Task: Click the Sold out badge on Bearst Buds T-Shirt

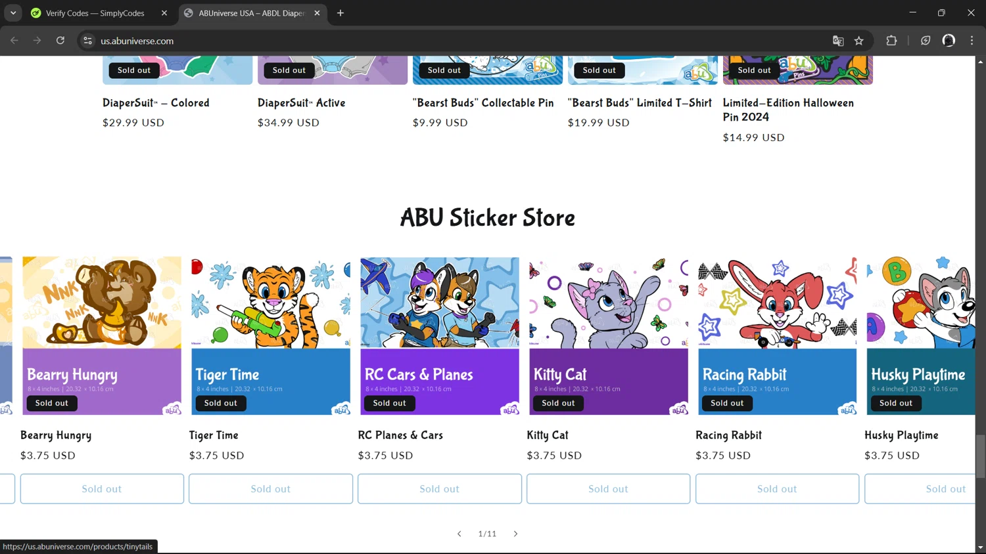Action: 599,70
